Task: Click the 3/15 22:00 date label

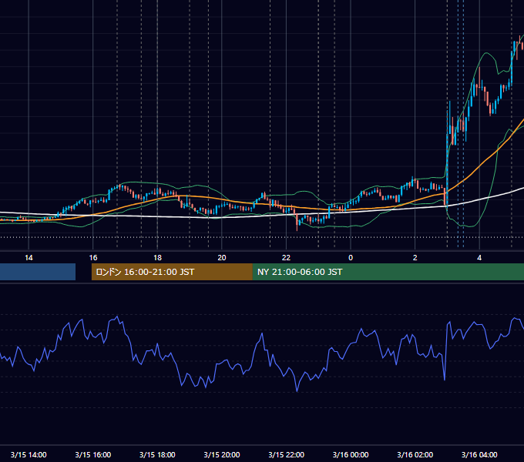Action: click(x=287, y=454)
